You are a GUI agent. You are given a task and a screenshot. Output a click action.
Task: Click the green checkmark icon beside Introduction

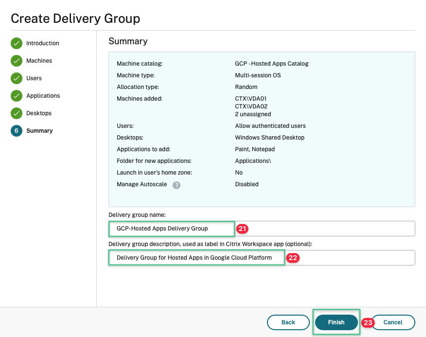point(17,43)
